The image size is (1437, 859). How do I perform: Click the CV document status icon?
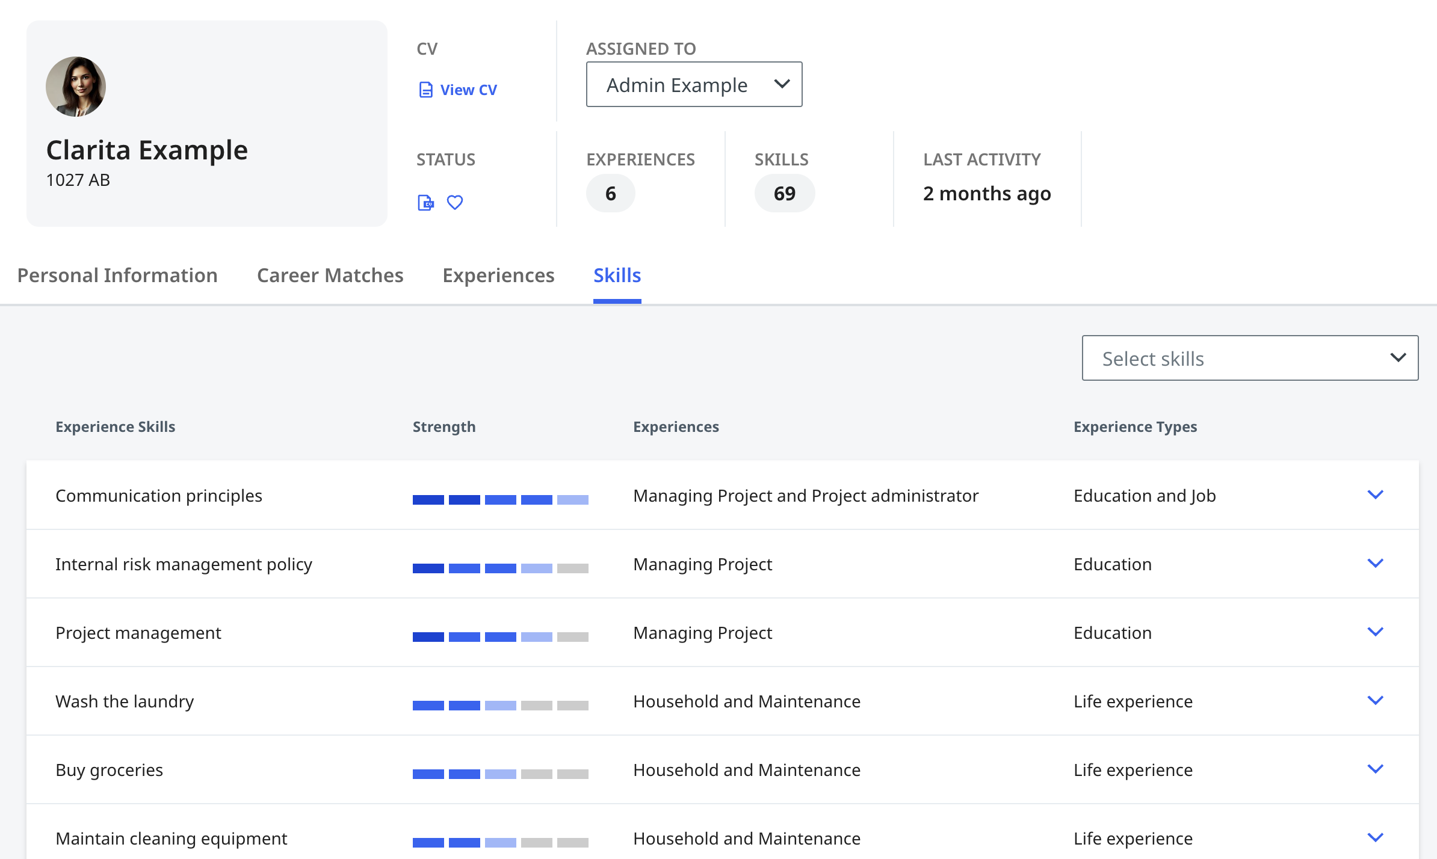click(x=425, y=203)
